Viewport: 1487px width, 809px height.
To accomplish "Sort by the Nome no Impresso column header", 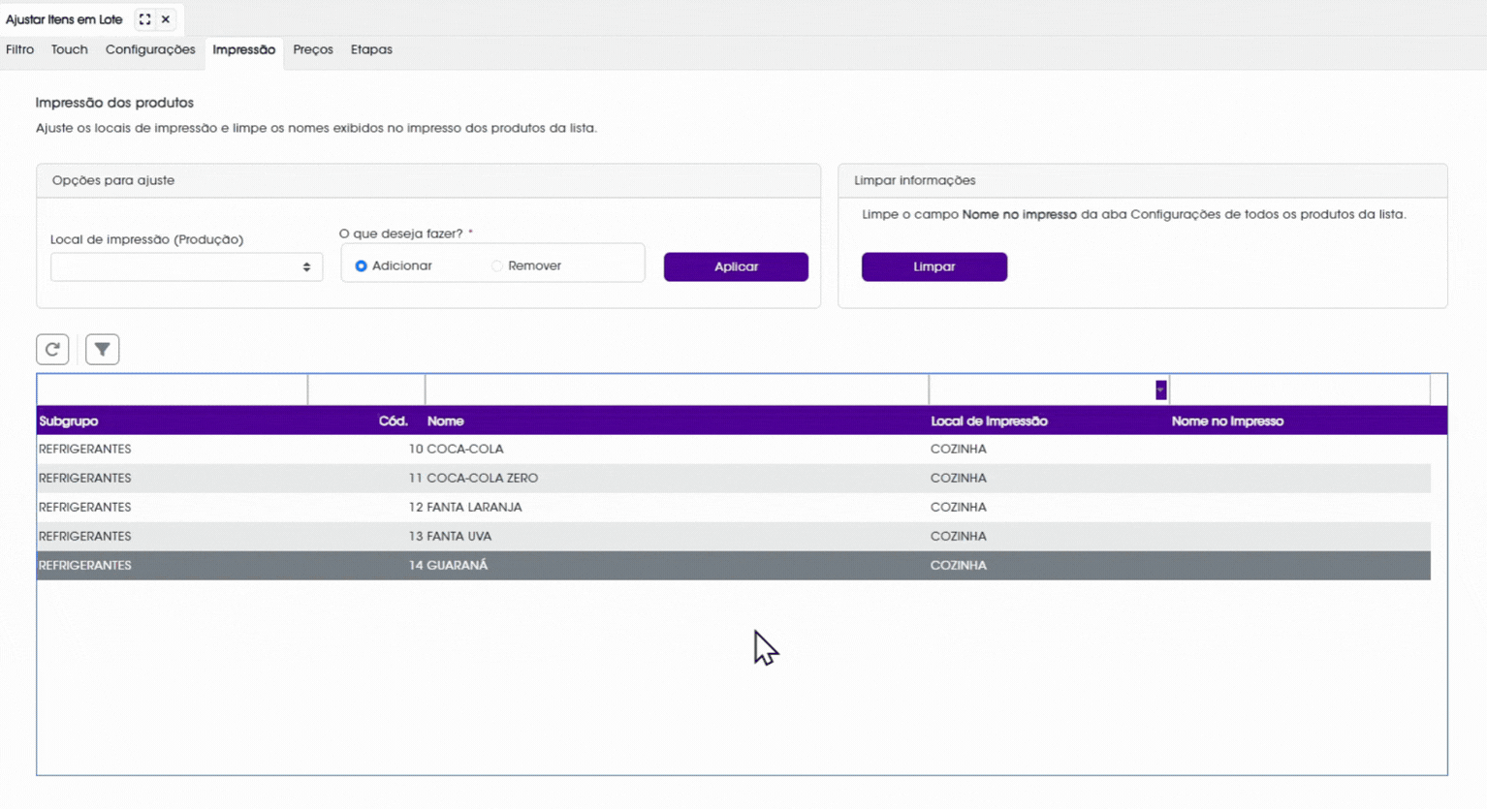I will [1227, 420].
